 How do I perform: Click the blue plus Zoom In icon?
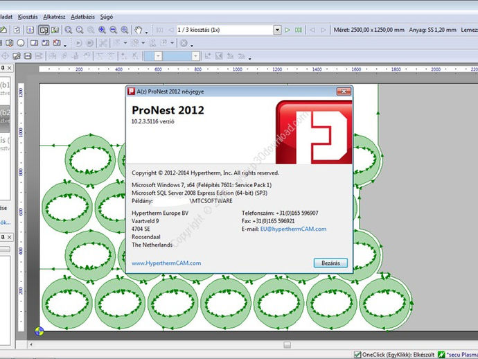tap(102, 30)
